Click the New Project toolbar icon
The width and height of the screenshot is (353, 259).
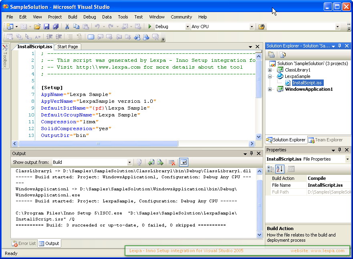[x=10, y=27]
